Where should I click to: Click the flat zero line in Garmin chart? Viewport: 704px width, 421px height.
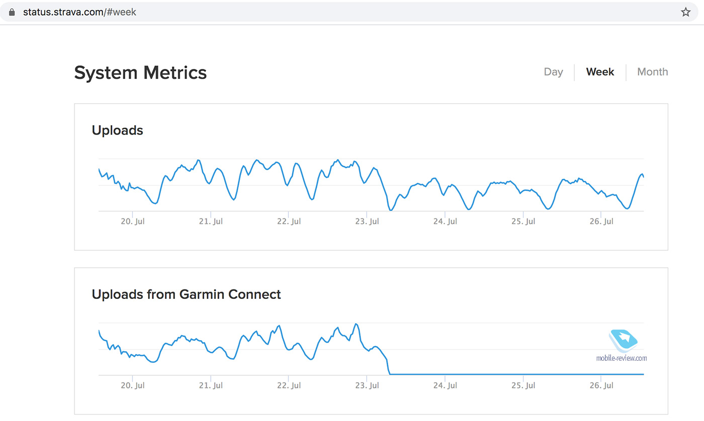point(503,374)
